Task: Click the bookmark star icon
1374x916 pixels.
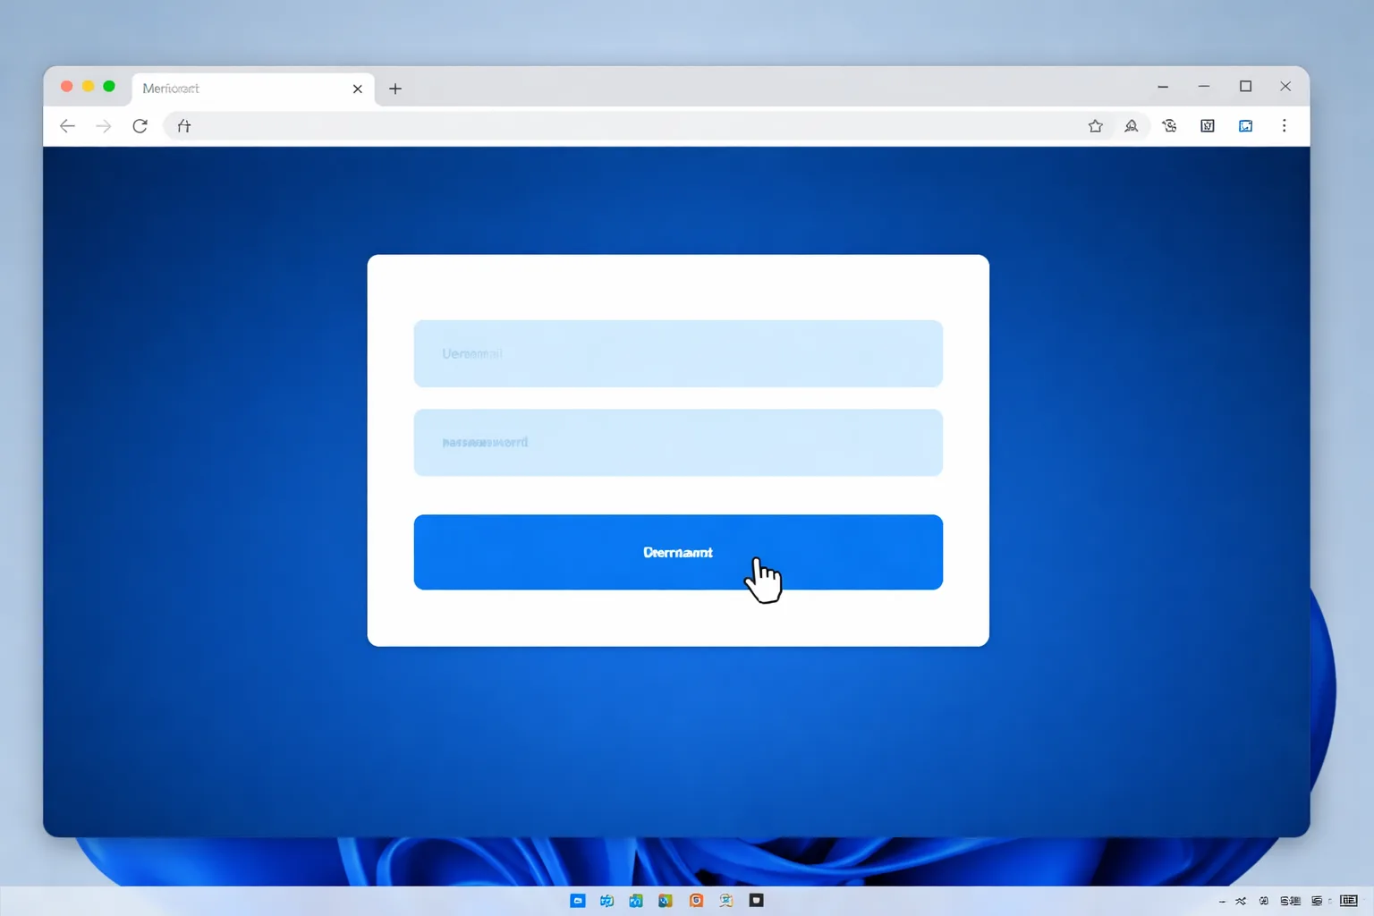Action: click(1095, 126)
